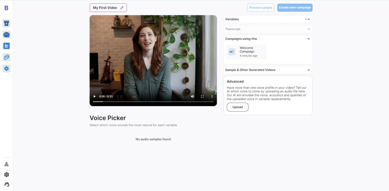Play the video
Image resolution: width=389 pixels, height=191 pixels.
pos(95,97)
